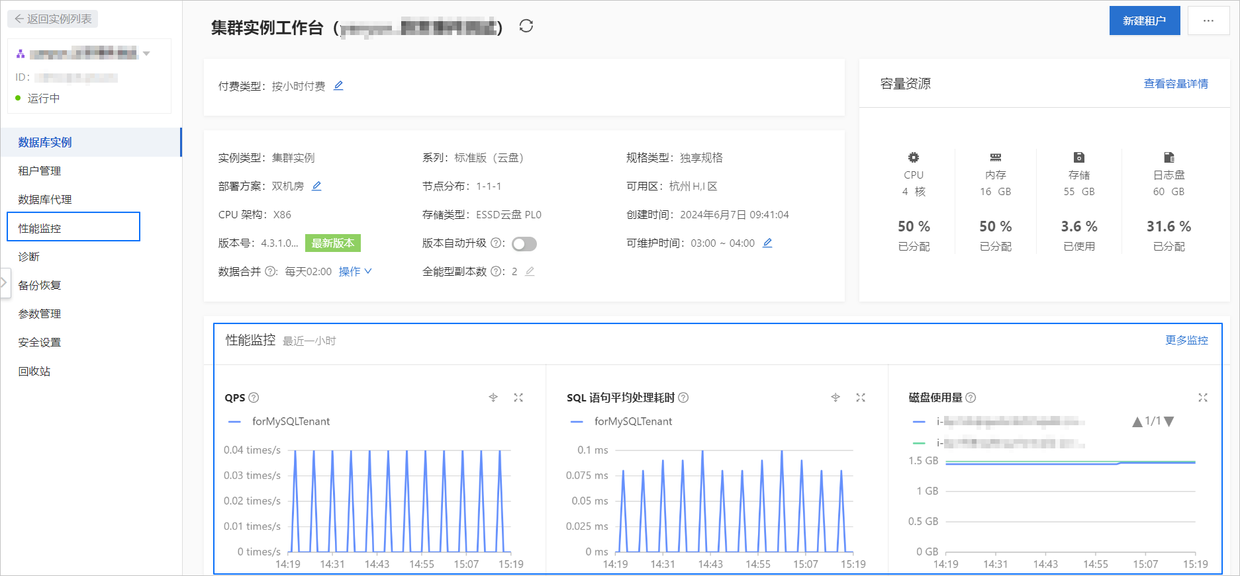Select 数据库实例 in the sidebar

pyautogui.click(x=91, y=142)
